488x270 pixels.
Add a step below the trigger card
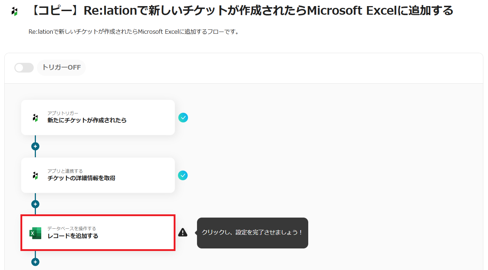tap(35, 146)
